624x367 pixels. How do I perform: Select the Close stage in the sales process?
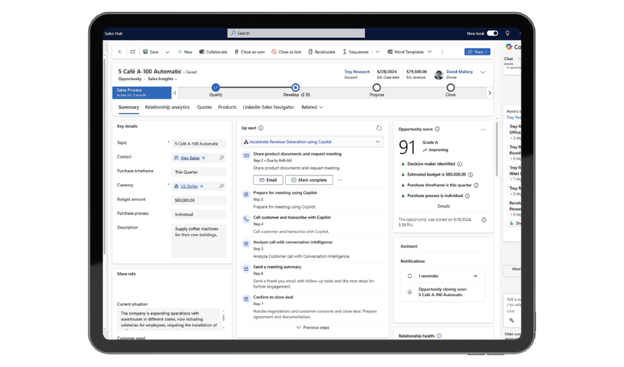coord(450,88)
